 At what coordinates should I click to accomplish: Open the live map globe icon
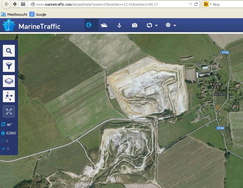click(89, 25)
